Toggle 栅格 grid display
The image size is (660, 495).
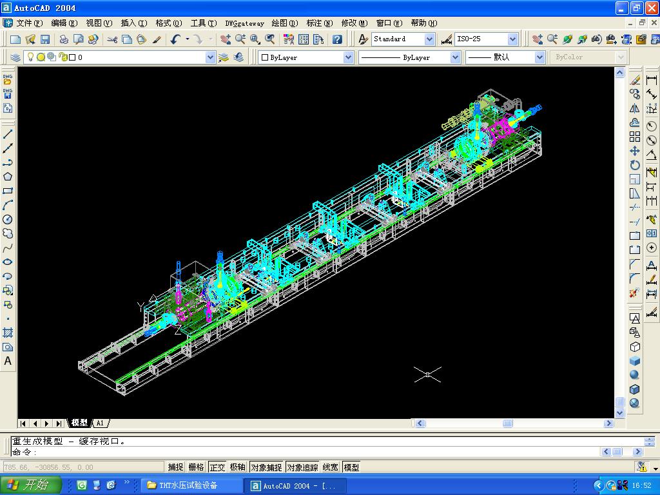pyautogui.click(x=196, y=467)
